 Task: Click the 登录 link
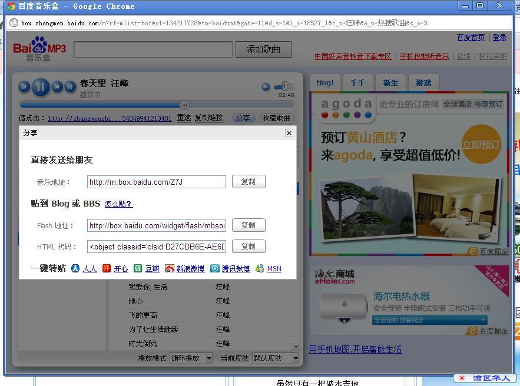[x=500, y=38]
